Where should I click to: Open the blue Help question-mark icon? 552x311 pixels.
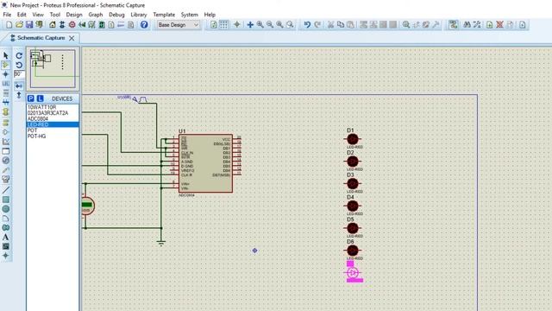coord(144,25)
